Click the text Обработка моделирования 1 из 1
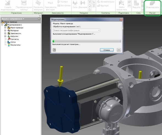Image resolution: width=162 pixels, height=135 pixels. click(67, 27)
